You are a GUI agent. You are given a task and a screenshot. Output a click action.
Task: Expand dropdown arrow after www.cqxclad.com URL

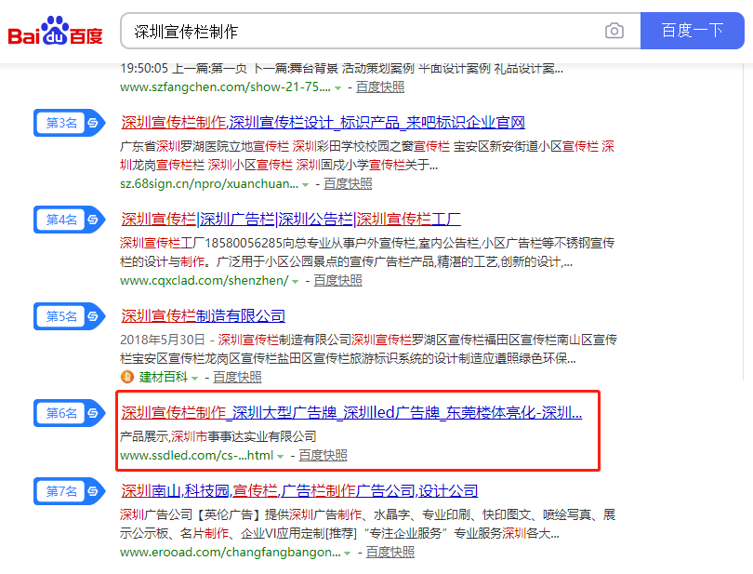[296, 282]
